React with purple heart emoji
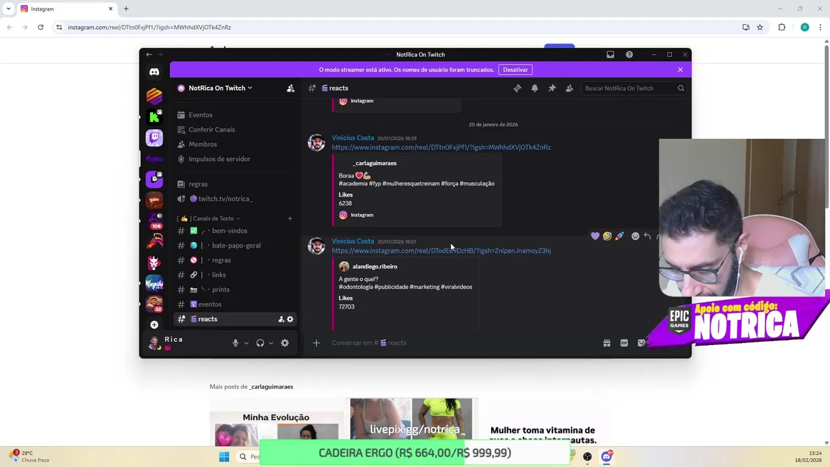The height and width of the screenshot is (467, 830). coord(595,236)
